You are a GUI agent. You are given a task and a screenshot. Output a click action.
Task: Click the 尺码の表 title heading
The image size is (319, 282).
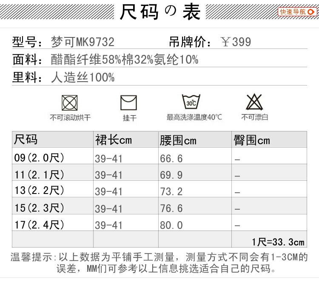[x=160, y=12]
